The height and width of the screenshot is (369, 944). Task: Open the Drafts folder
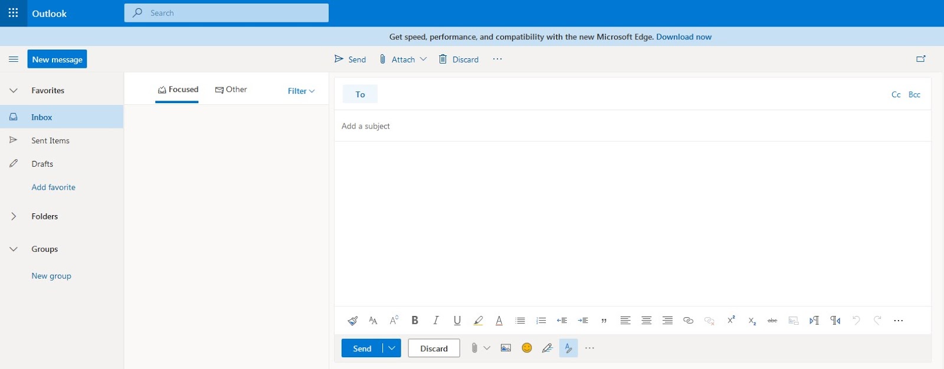(61, 164)
